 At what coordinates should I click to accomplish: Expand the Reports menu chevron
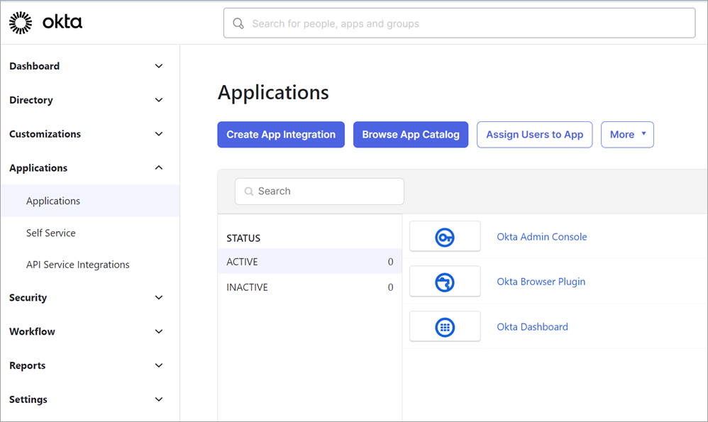pyautogui.click(x=159, y=365)
